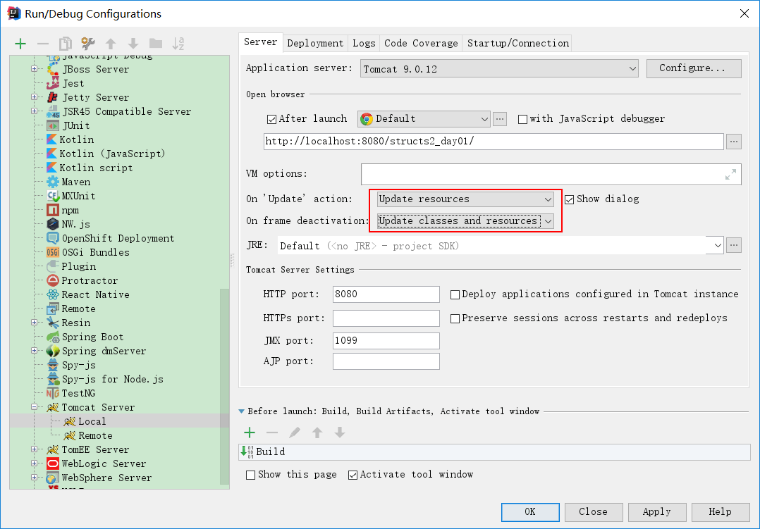Click OK button
Screen dimensions: 760x529
[x=530, y=511]
